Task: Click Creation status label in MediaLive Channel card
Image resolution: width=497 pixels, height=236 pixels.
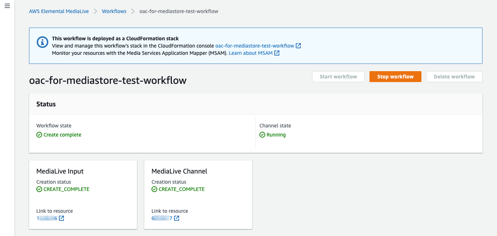Action: (169, 182)
